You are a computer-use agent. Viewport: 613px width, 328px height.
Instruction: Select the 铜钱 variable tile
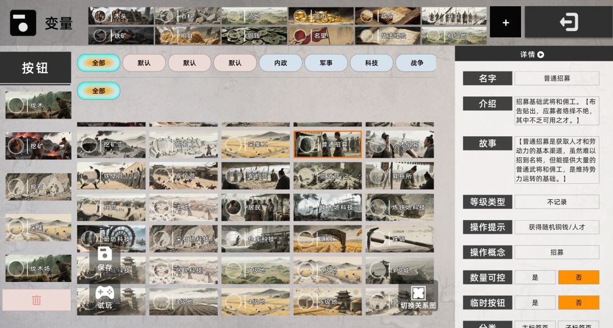point(254,36)
